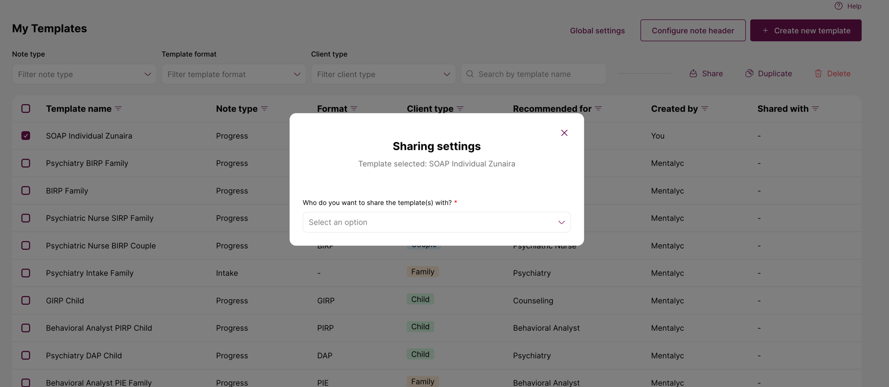The image size is (889, 387).
Task: Tick the Psychiatry BIRP Family checkbox
Action: [x=26, y=163]
